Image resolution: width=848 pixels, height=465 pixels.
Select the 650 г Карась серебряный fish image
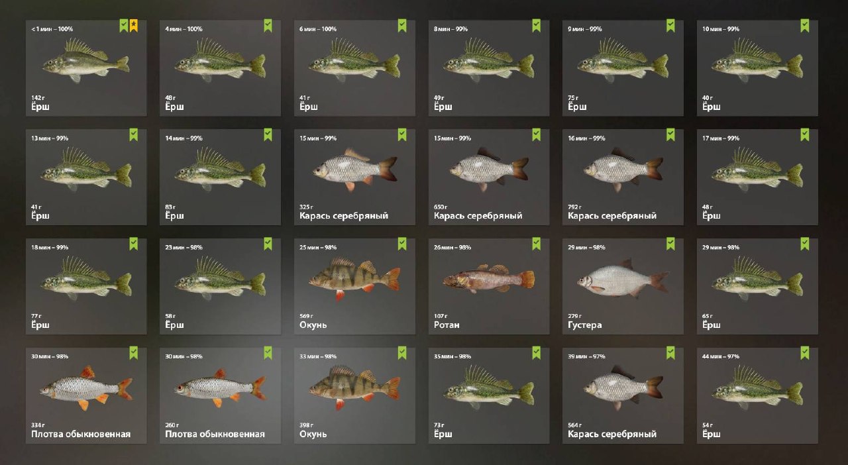tap(489, 168)
